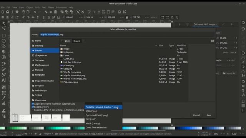Toggle Enable preview checkbox

33,107
